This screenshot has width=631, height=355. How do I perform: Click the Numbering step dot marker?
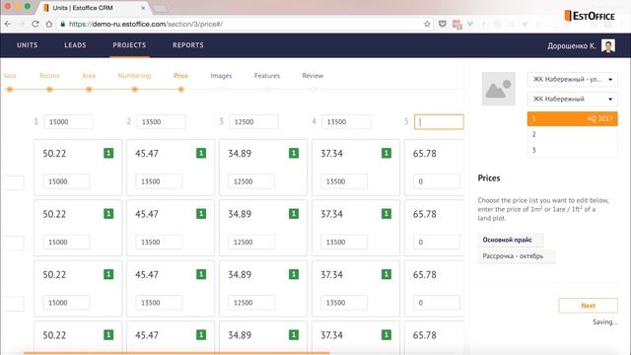pyautogui.click(x=135, y=90)
